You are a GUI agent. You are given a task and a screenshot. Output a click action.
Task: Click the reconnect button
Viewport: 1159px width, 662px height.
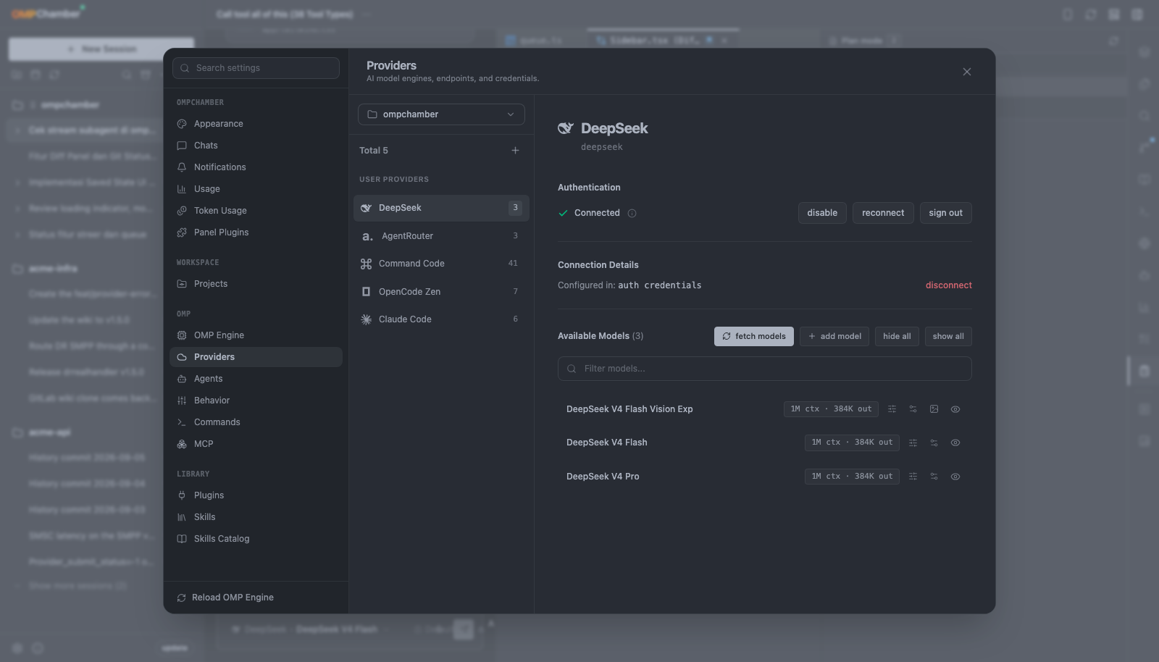(883, 213)
